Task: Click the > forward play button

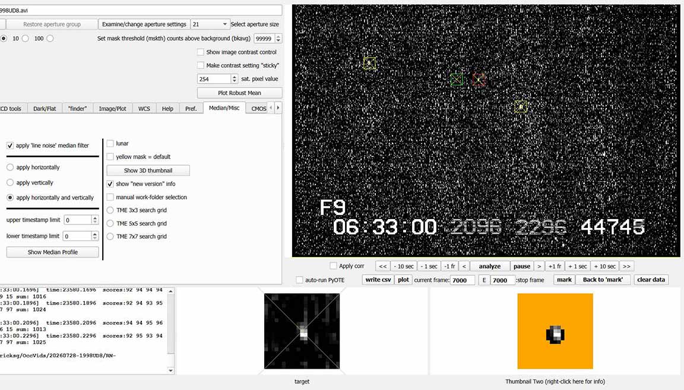Action: 539,266
